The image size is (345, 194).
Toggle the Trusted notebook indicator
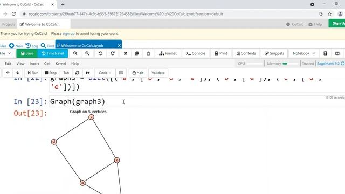pyautogui.click(x=308, y=64)
